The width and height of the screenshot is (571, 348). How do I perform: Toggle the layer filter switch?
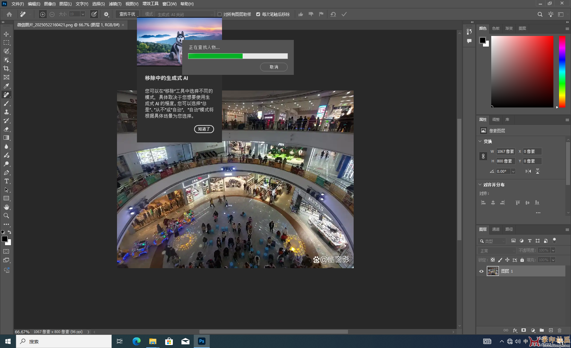[554, 240]
